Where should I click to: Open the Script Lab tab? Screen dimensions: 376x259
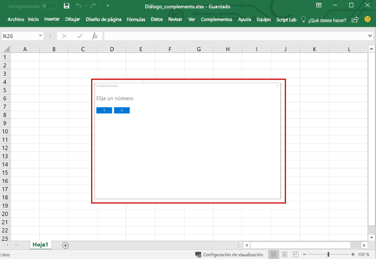click(287, 20)
